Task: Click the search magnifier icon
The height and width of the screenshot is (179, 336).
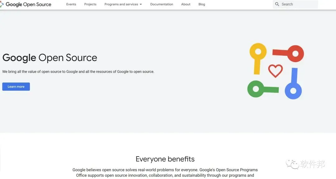Action: pyautogui.click(x=277, y=4)
